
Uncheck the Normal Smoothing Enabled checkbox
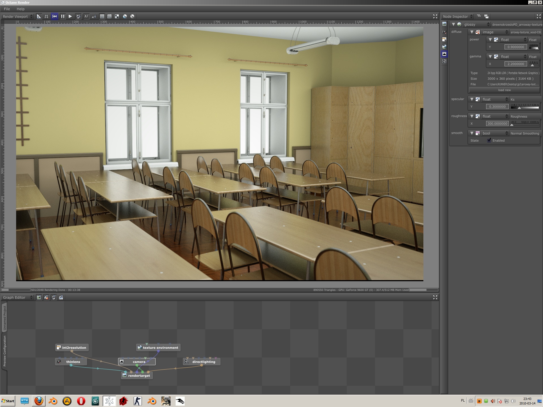tap(489, 140)
